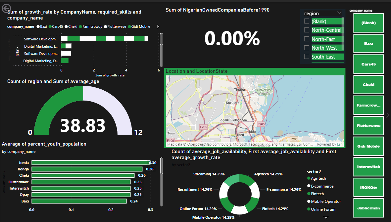Click the Fintech dot in sector2 legend
The height and width of the screenshot is (222, 391).
pos(309,194)
